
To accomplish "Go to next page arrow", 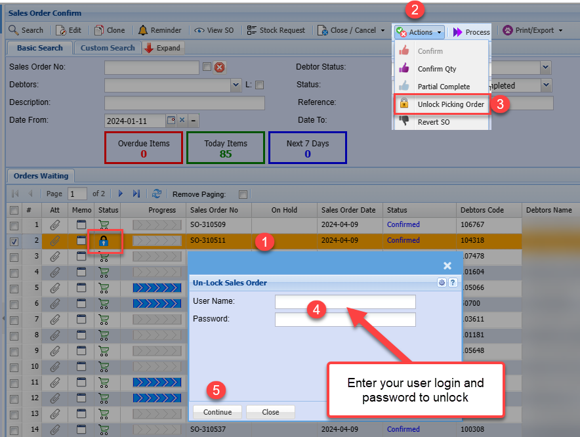I will 120,194.
